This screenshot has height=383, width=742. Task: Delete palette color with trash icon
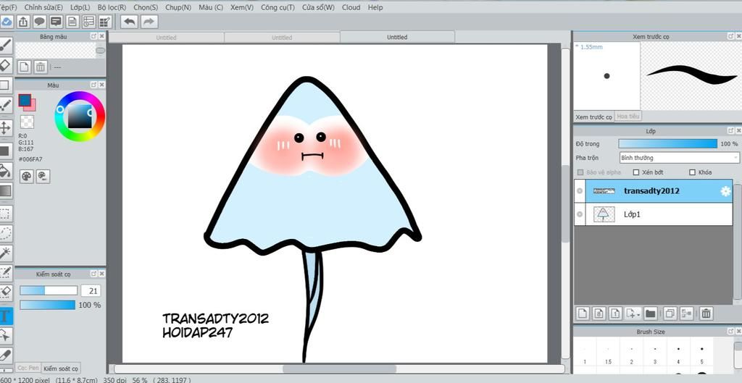click(x=41, y=67)
